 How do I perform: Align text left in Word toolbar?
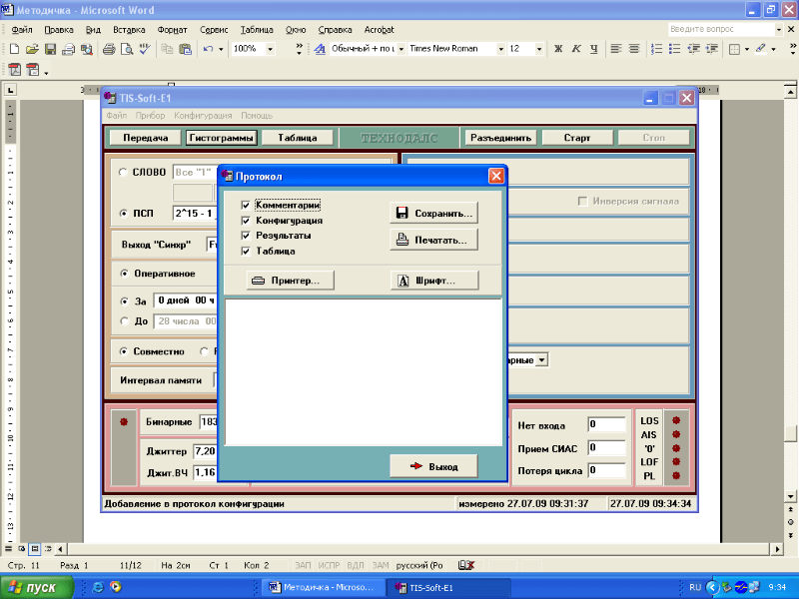coord(616,49)
